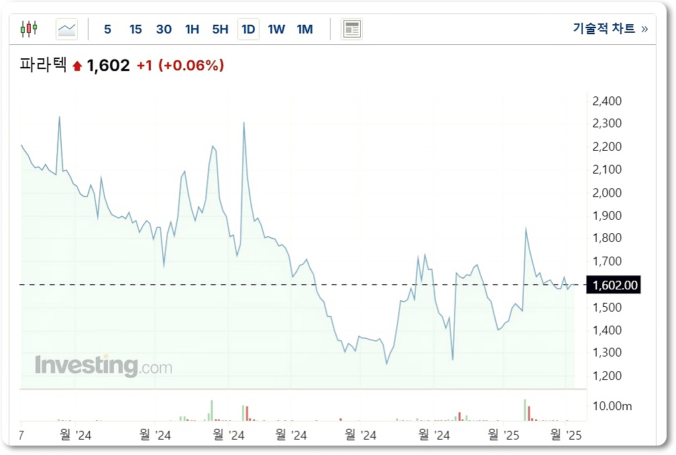
Task: Switch to 1M monthly timeframe
Action: coord(304,29)
